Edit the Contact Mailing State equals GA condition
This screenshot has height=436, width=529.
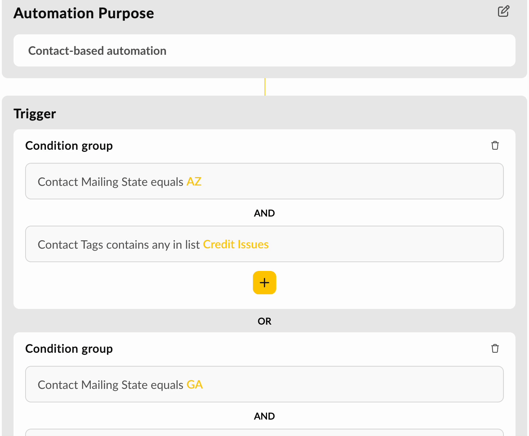coord(264,384)
